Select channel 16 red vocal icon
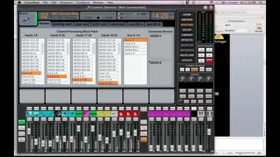Image resolution: width=280 pixels, height=157 pixels. pos(136,114)
